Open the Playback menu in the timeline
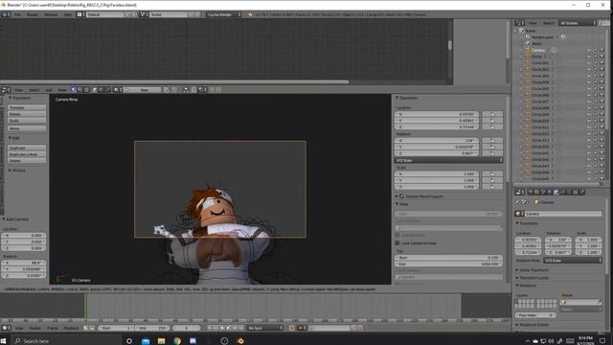 click(71, 328)
